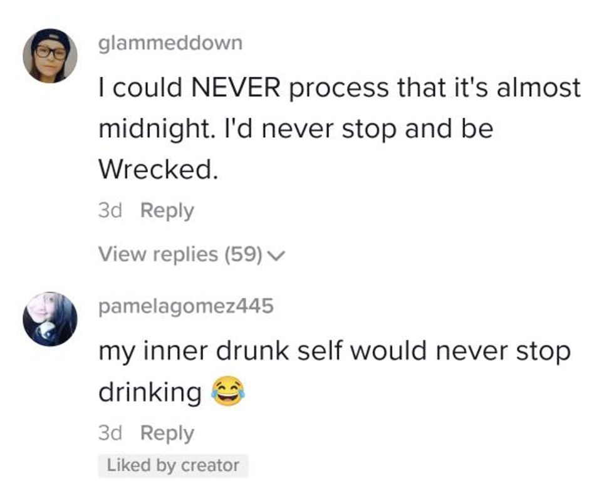The image size is (614, 493).
Task: Open pamelagomez445's profile avatar
Action: (x=50, y=319)
